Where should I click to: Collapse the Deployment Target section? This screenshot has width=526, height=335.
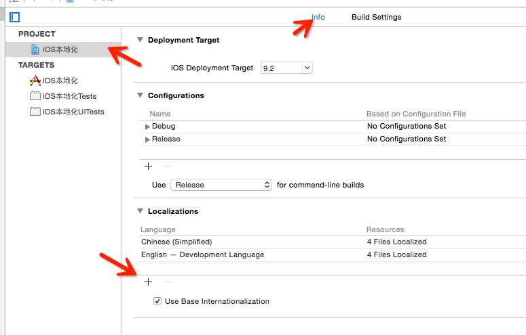pyautogui.click(x=140, y=39)
